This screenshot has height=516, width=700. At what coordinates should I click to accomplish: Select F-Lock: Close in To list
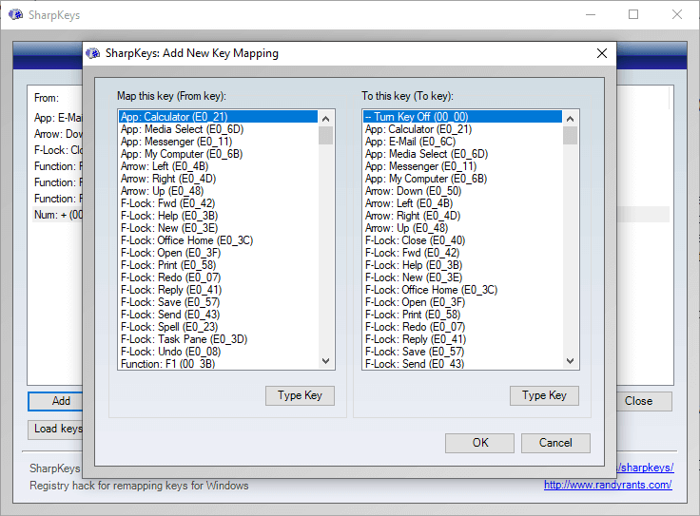[x=462, y=240]
